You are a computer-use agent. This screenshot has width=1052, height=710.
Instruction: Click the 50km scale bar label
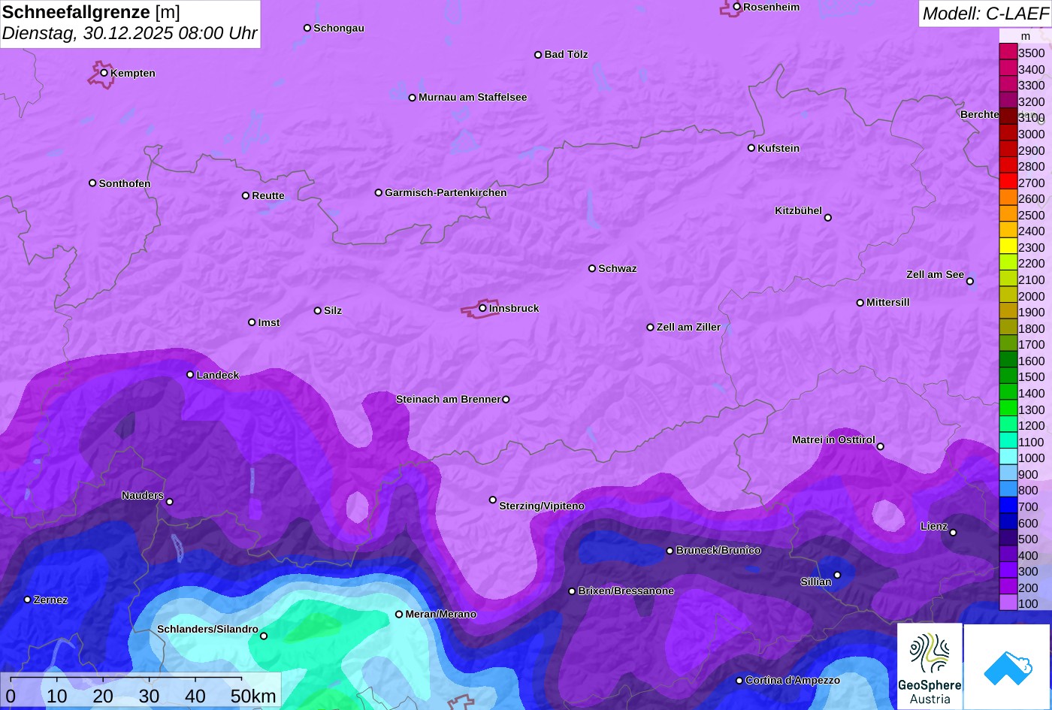pos(253,696)
